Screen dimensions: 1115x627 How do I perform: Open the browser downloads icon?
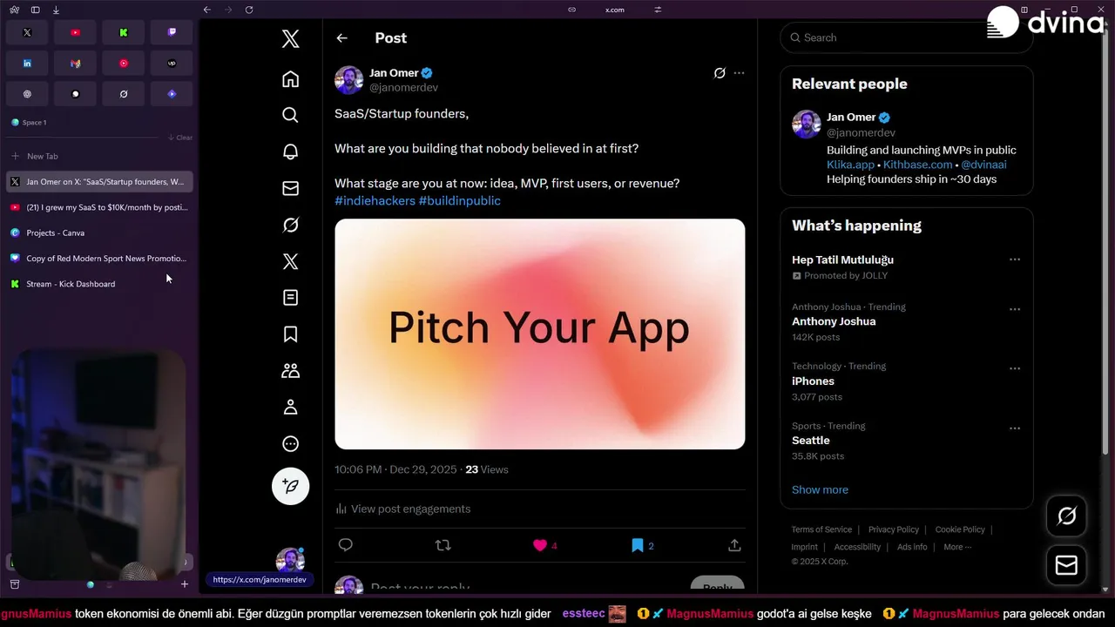pos(56,10)
